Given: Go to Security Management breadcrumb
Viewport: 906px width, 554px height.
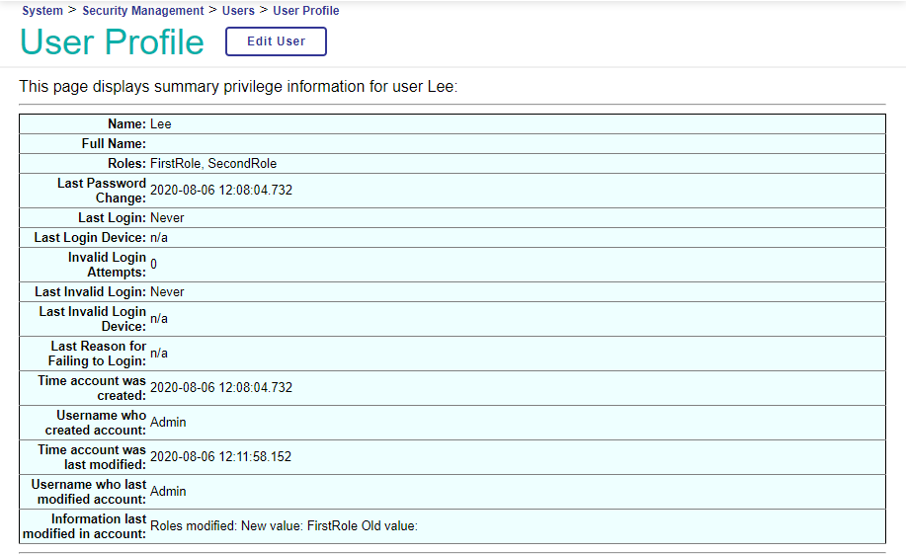Looking at the screenshot, I should (143, 11).
